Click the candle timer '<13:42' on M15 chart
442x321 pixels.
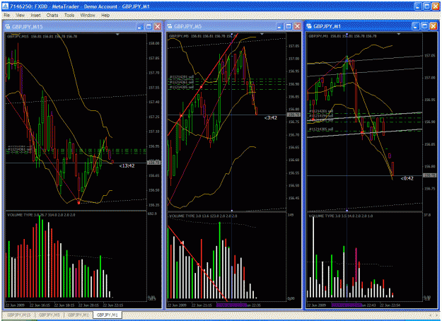[x=127, y=165]
